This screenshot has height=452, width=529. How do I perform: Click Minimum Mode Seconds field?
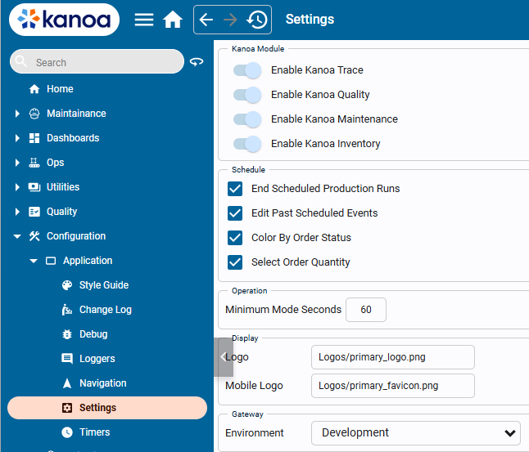(x=366, y=310)
